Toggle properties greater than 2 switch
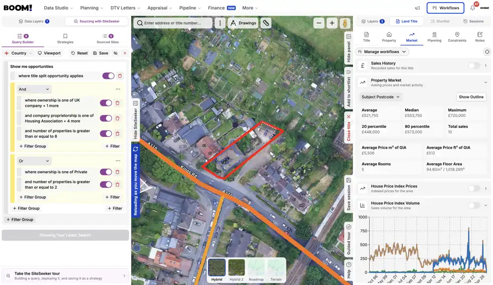Screen dimensions: 493x285 pyautogui.click(x=106, y=185)
